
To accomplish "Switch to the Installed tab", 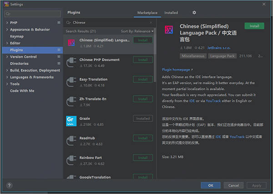I will (x=171, y=13).
